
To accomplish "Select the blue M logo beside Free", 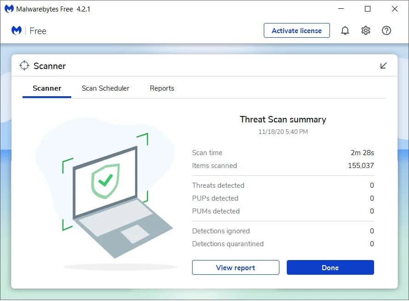I will pyautogui.click(x=16, y=30).
